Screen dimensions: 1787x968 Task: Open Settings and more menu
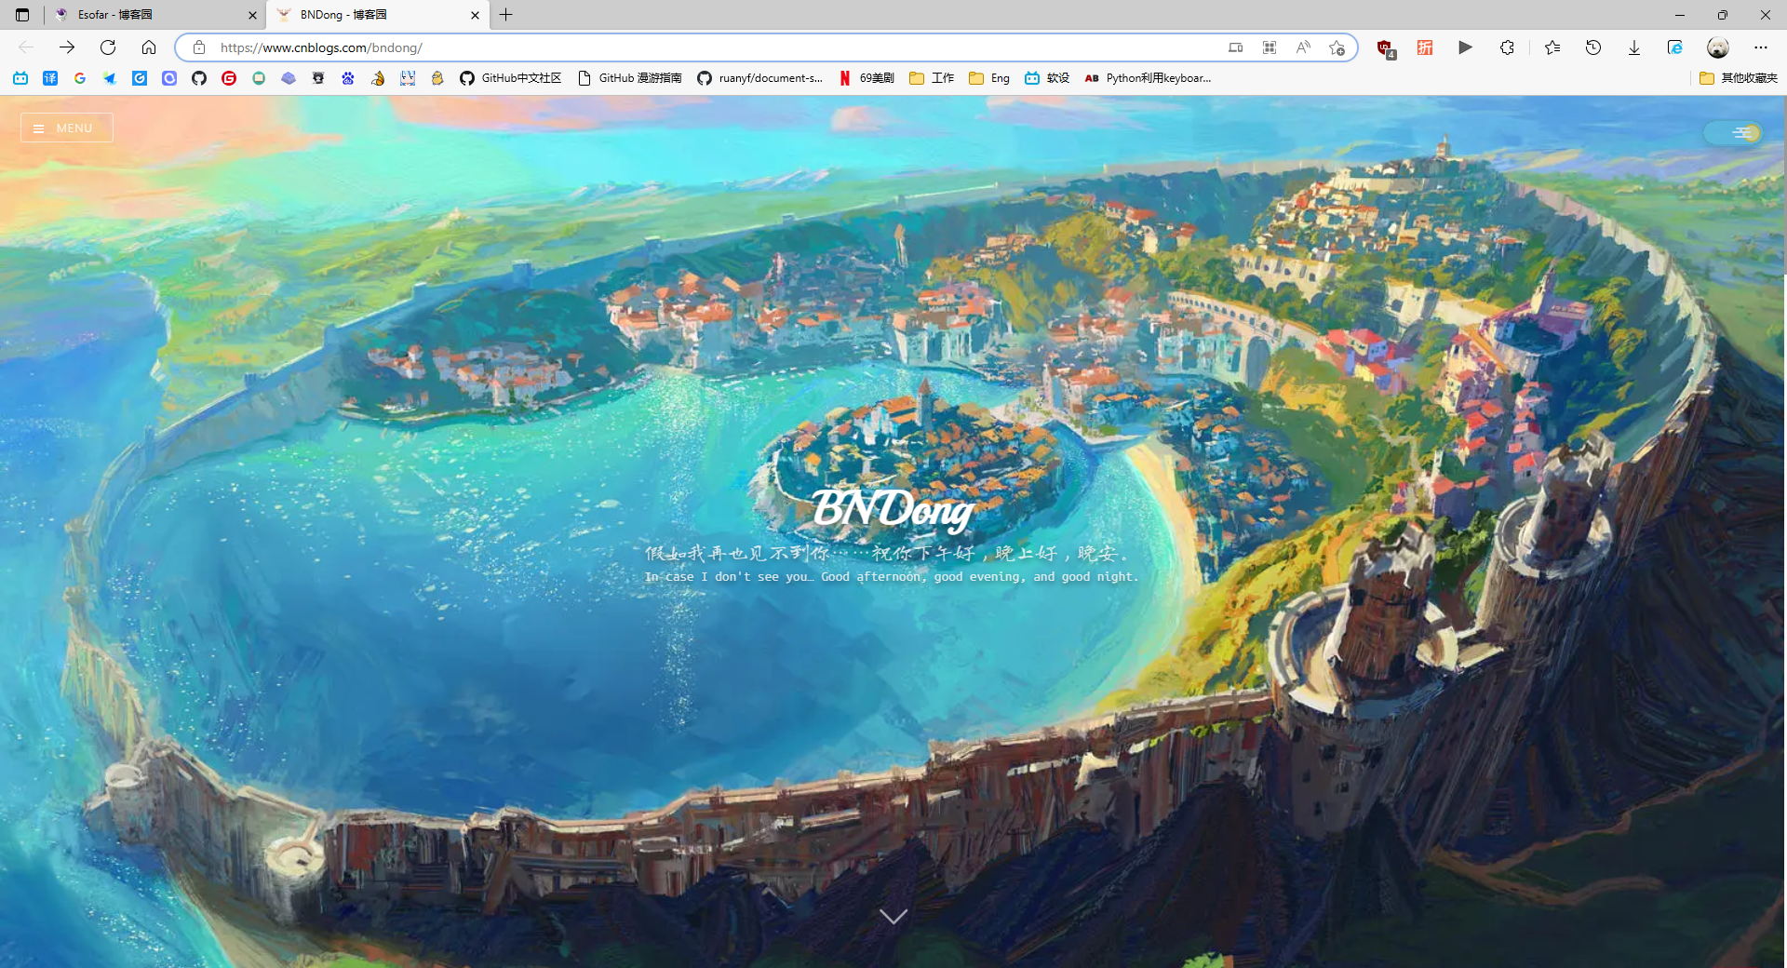click(x=1761, y=47)
